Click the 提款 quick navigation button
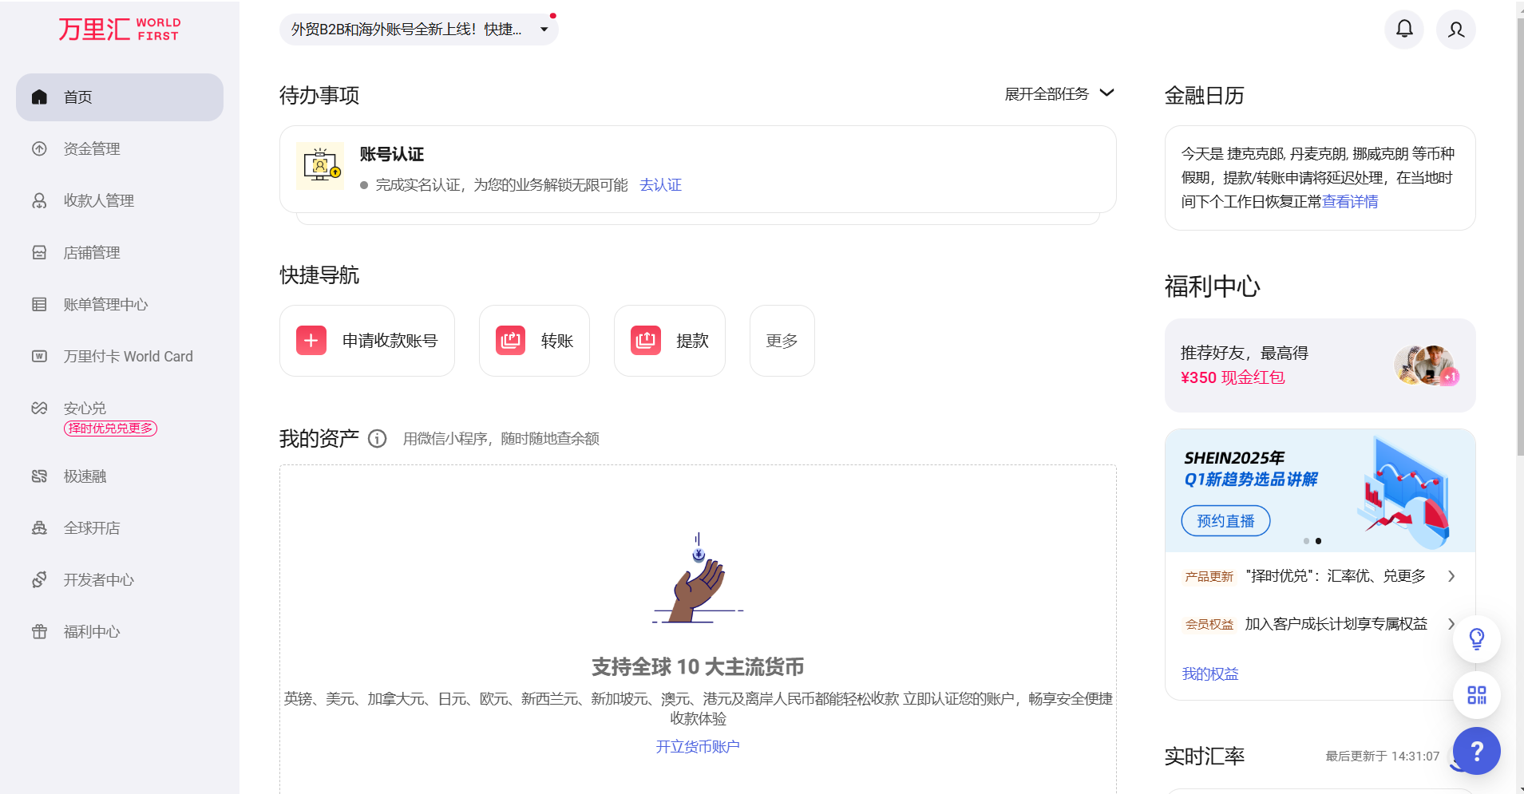Image resolution: width=1524 pixels, height=794 pixels. pyautogui.click(x=669, y=341)
